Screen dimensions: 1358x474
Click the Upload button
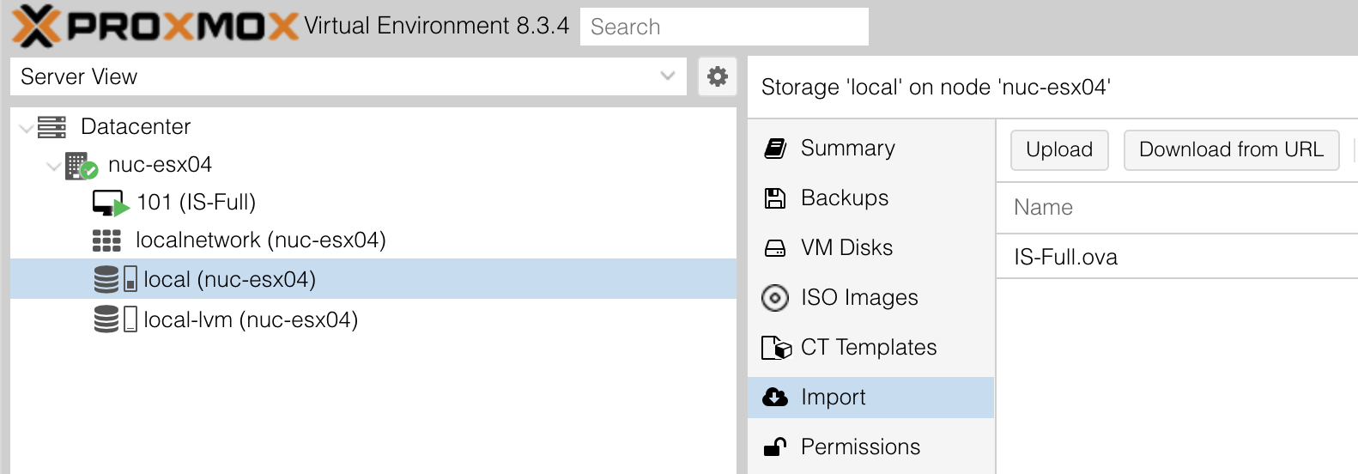(1059, 150)
